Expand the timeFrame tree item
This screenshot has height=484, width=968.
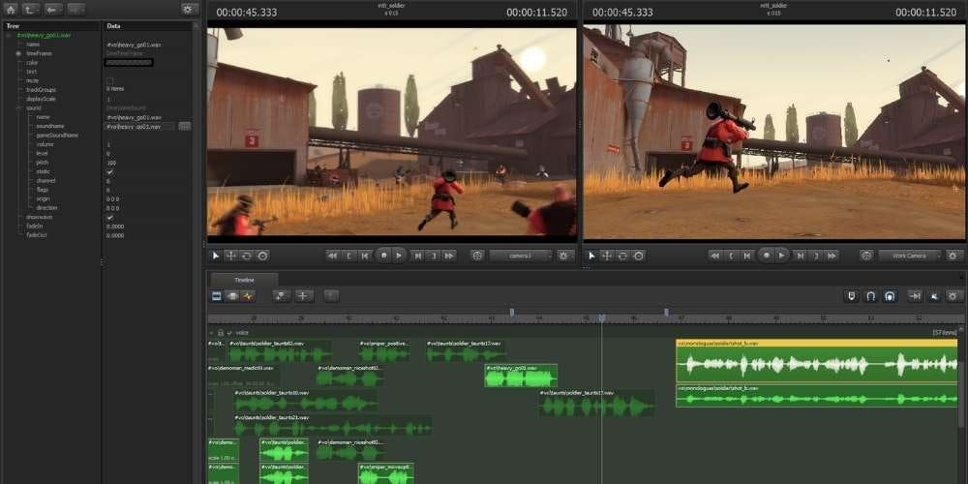click(x=18, y=53)
